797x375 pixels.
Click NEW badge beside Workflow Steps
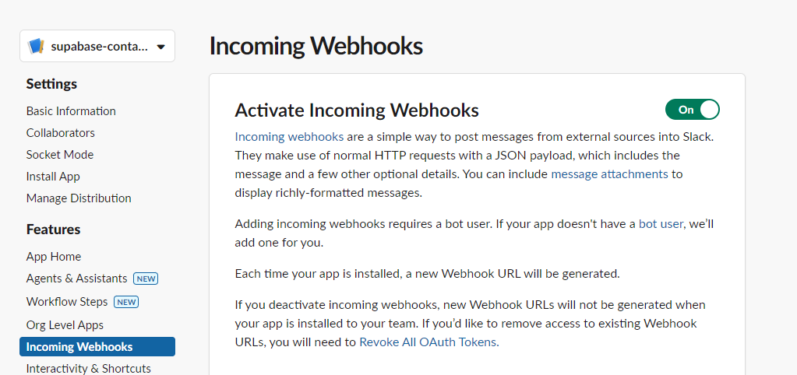(x=126, y=302)
